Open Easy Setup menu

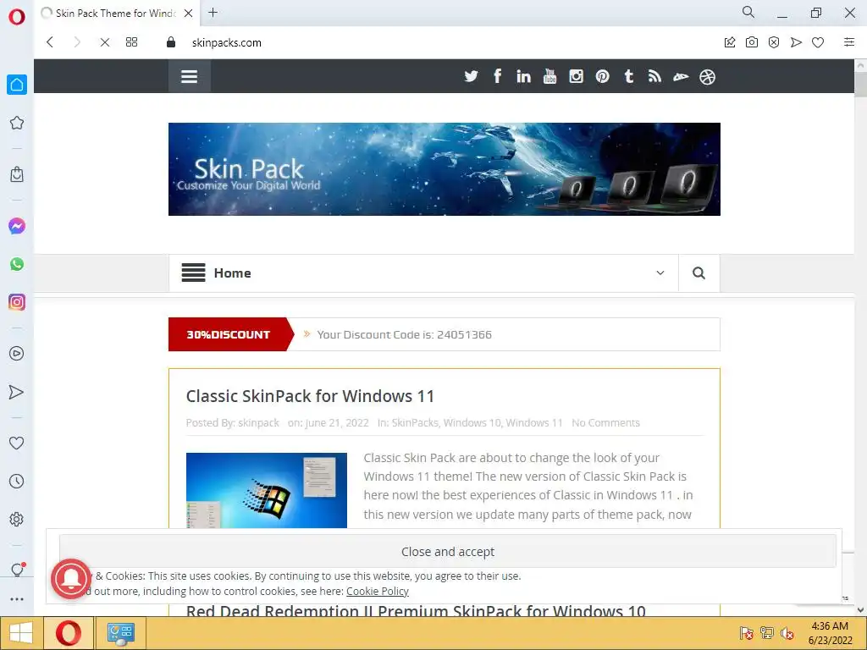click(x=849, y=42)
